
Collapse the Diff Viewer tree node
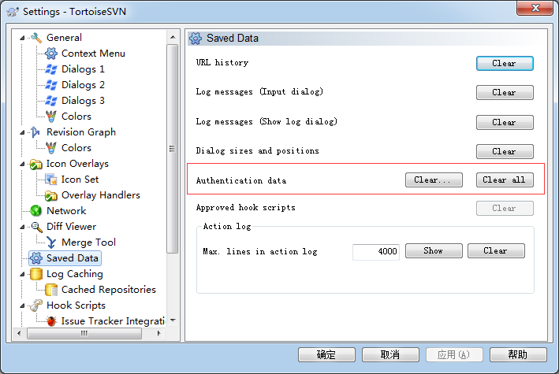point(22,227)
